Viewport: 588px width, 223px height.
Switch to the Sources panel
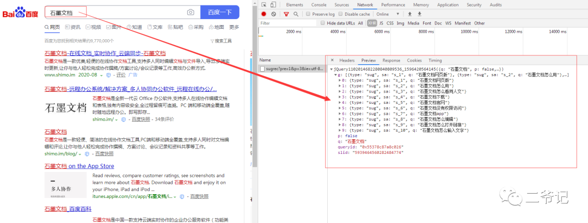coord(341,5)
